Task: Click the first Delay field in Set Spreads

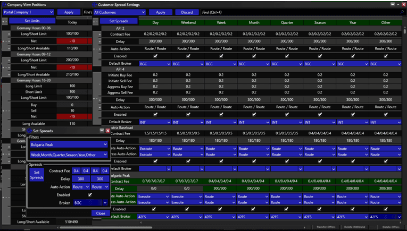Action: click(x=81, y=179)
